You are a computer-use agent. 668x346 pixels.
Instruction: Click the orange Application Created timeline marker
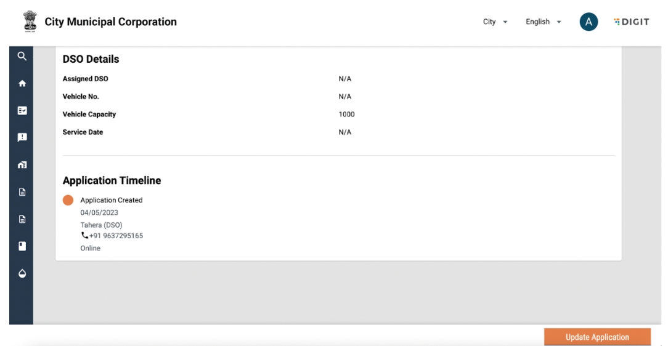(68, 200)
